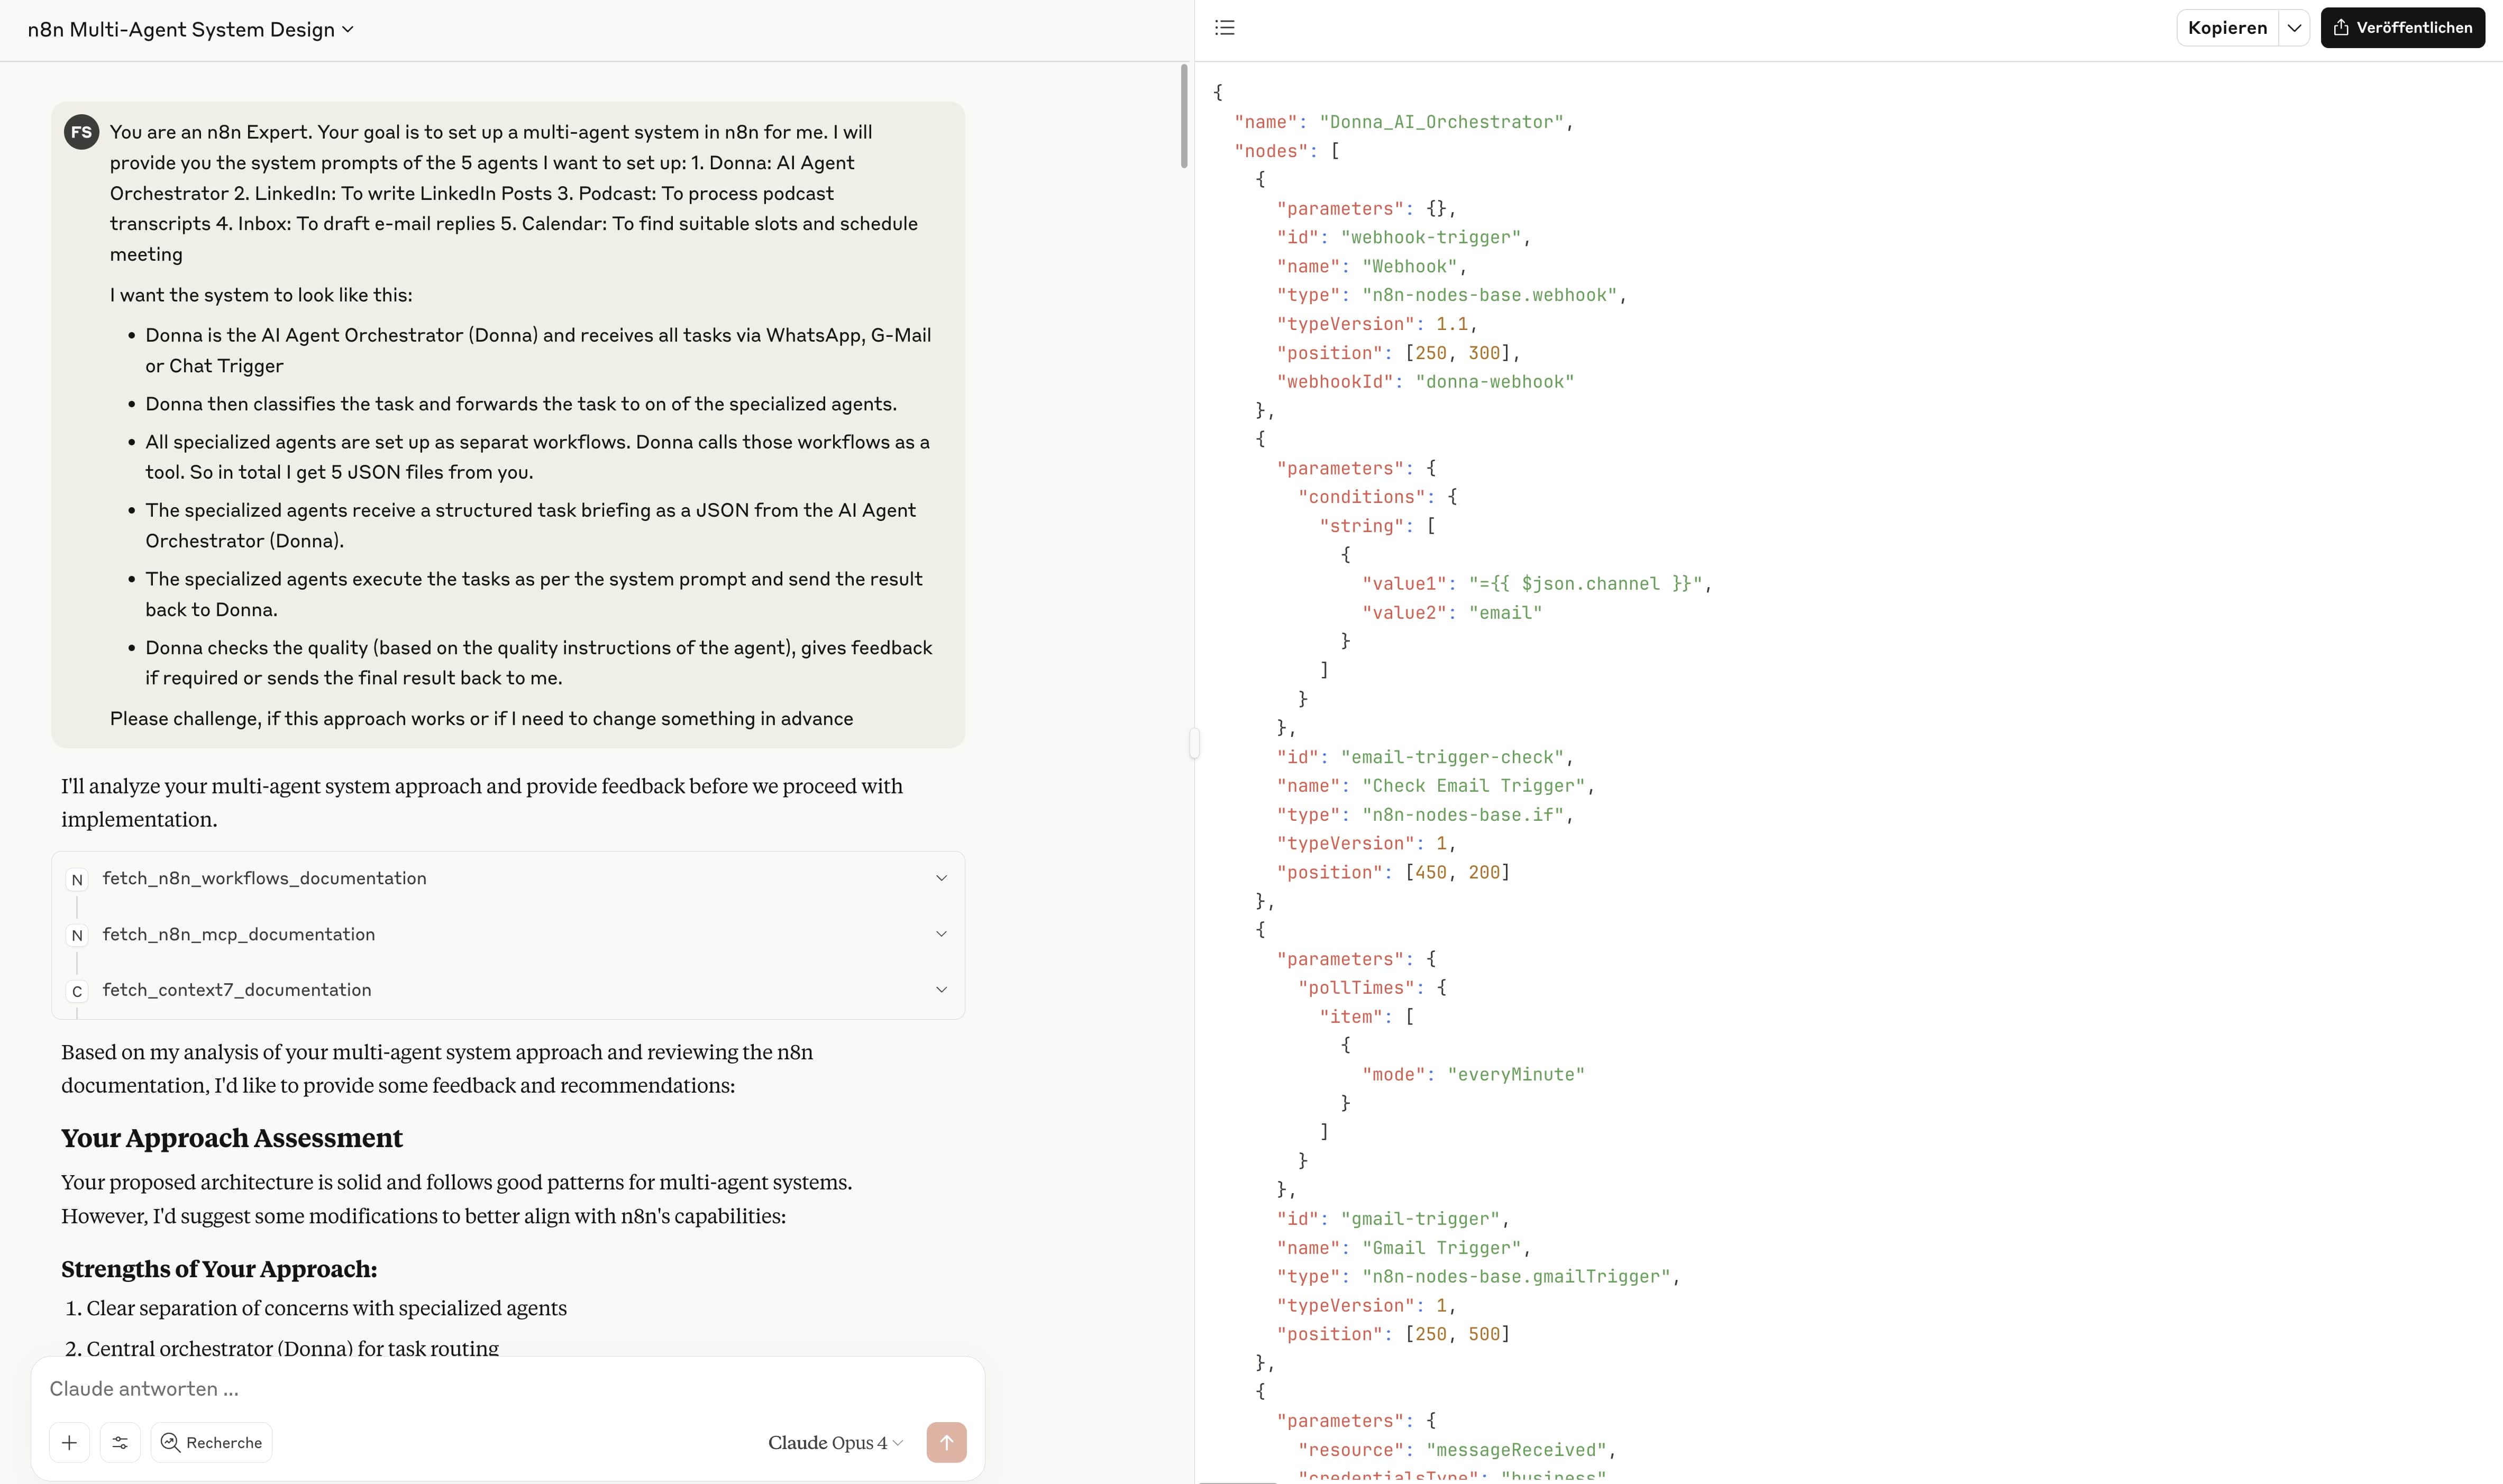This screenshot has height=1484, width=2503.
Task: Open the Kopieren dropdown arrow
Action: click(x=2294, y=28)
